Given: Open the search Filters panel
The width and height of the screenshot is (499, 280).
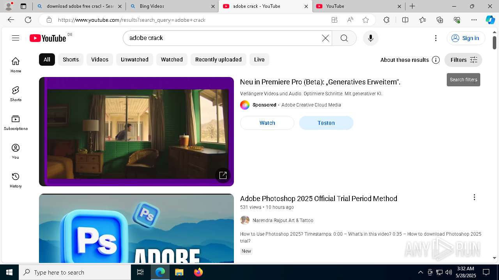Looking at the screenshot, I should [x=463, y=60].
